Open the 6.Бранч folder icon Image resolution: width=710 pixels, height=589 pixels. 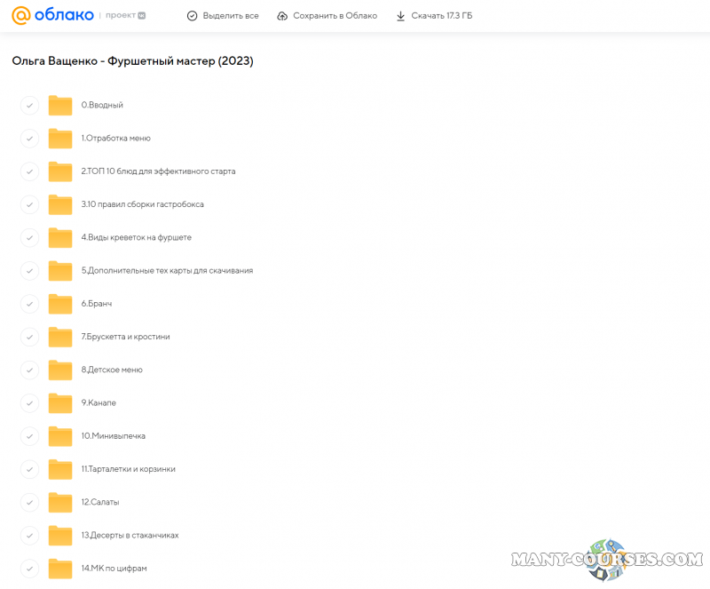click(60, 304)
